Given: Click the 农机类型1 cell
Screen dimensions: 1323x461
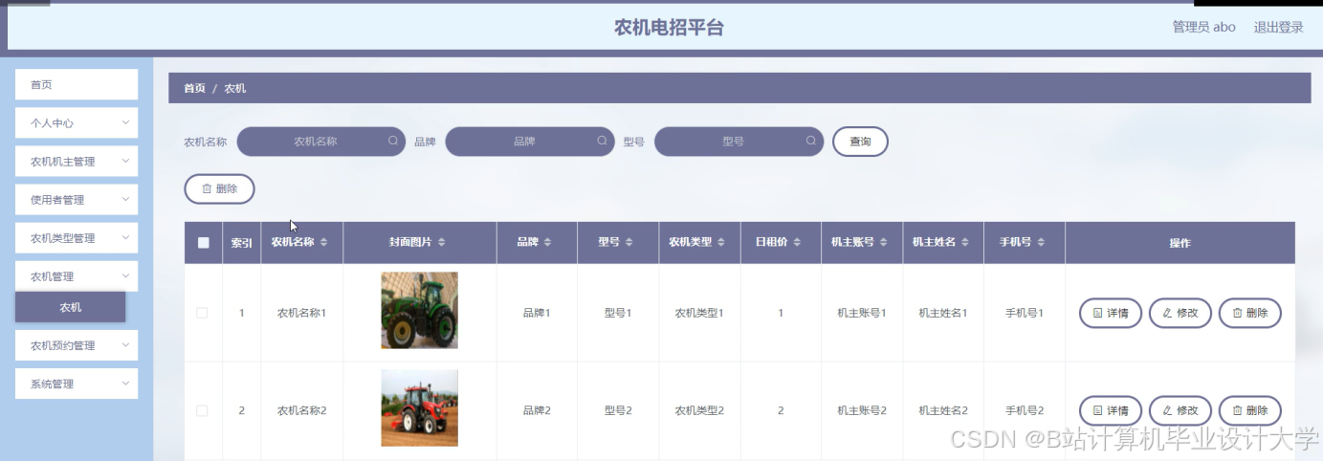Looking at the screenshot, I should 699,313.
